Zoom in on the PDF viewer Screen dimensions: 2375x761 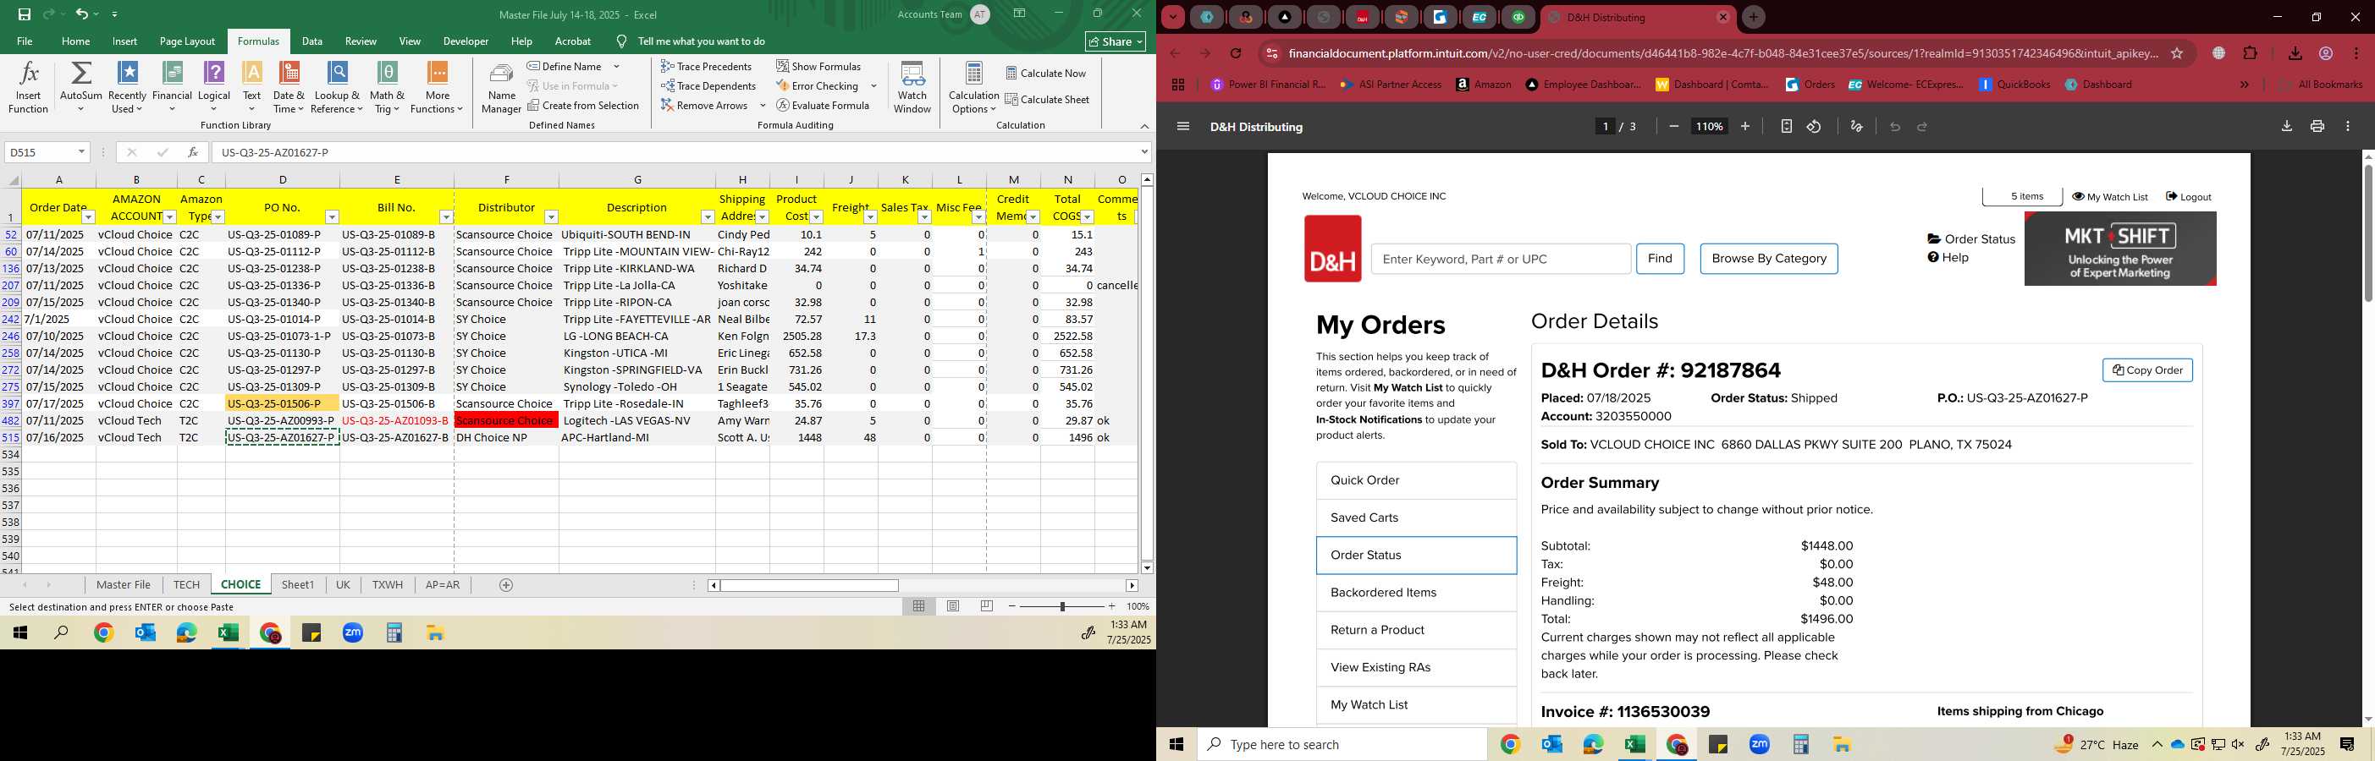click(x=1744, y=126)
